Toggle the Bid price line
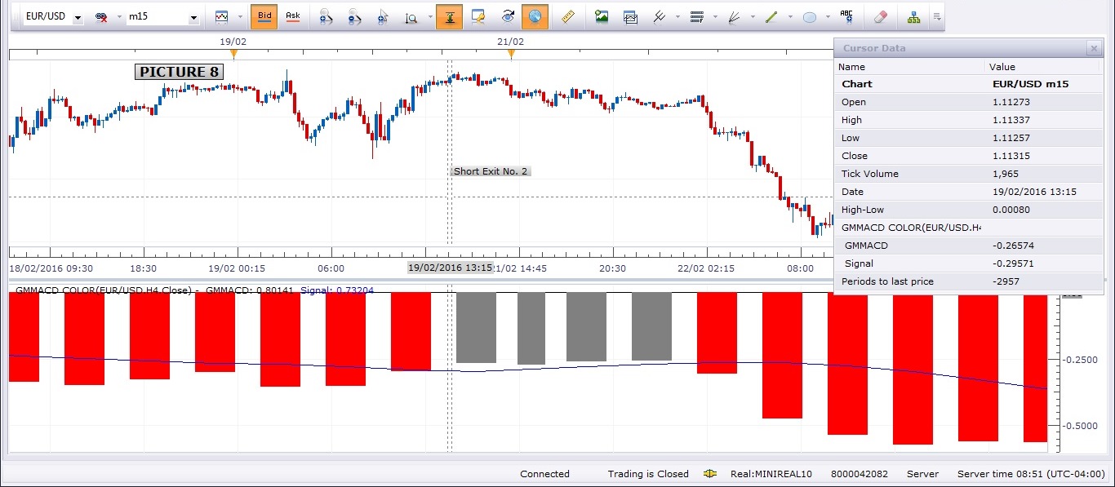This screenshot has width=1115, height=487. [x=264, y=16]
